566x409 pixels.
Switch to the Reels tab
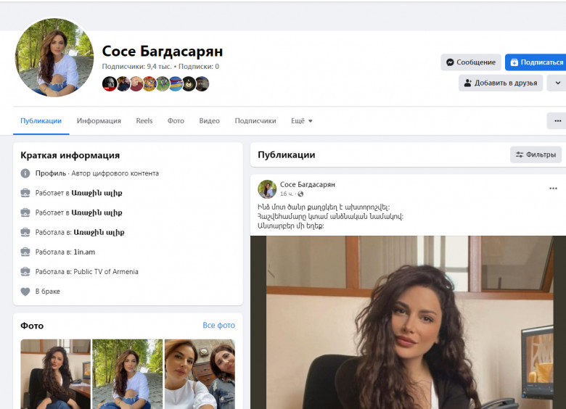[x=144, y=121]
